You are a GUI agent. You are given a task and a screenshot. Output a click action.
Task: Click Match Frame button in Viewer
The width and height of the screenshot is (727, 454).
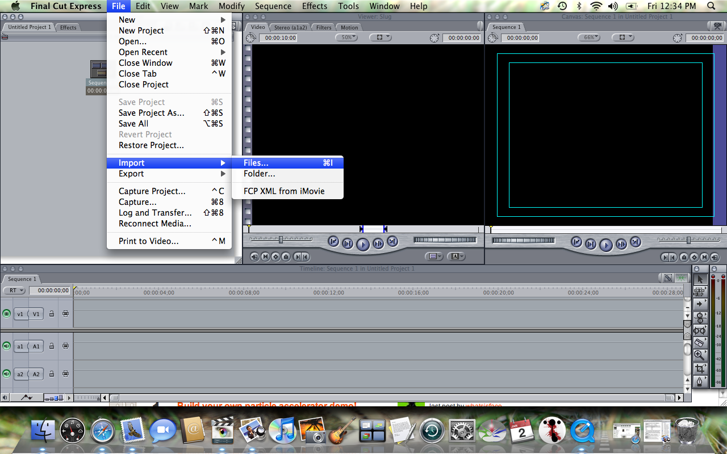[x=254, y=257]
